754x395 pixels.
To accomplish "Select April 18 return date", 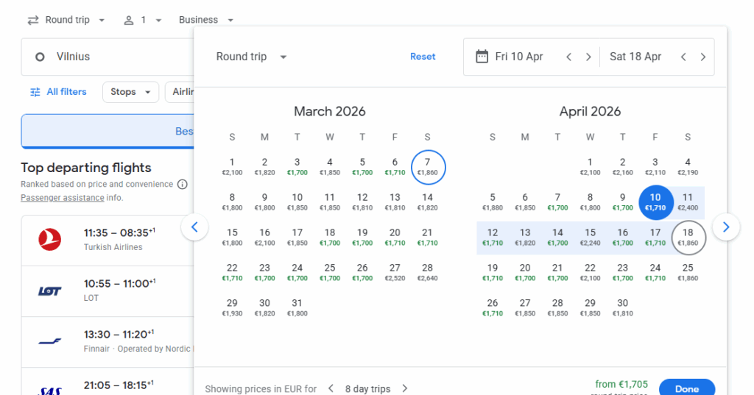I will [688, 237].
